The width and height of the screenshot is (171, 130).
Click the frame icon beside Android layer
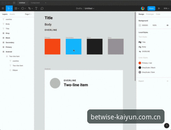click(3, 52)
